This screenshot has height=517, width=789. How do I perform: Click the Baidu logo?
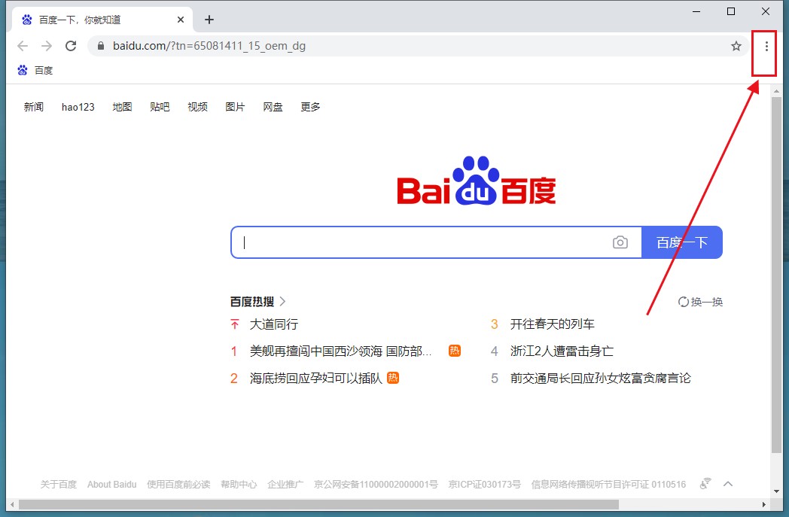pos(477,181)
